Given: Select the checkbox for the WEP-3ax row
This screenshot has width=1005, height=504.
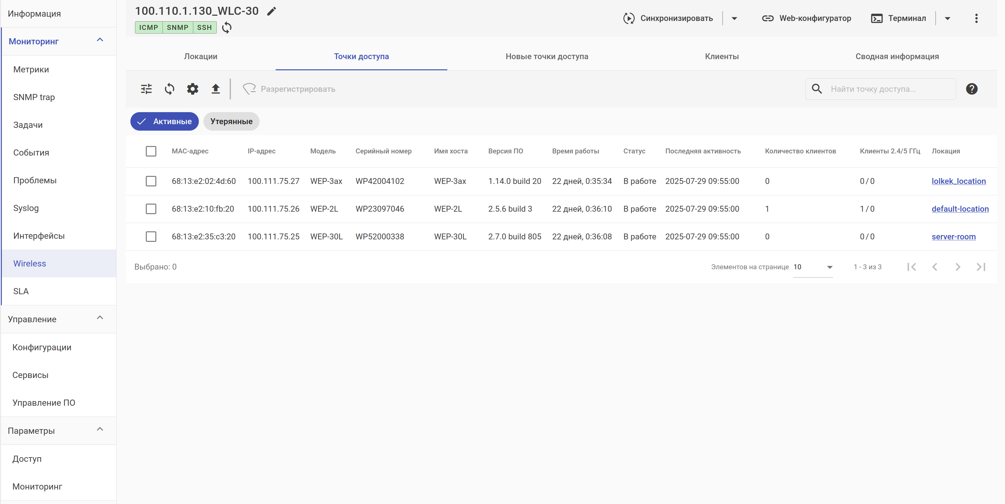Looking at the screenshot, I should 151,181.
